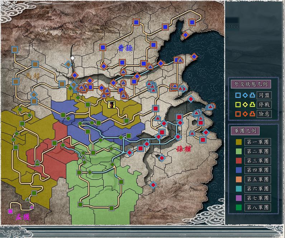This screenshot has height=238, width=285.
Task: Click the 孫權 faction label
Action: [x=184, y=149]
